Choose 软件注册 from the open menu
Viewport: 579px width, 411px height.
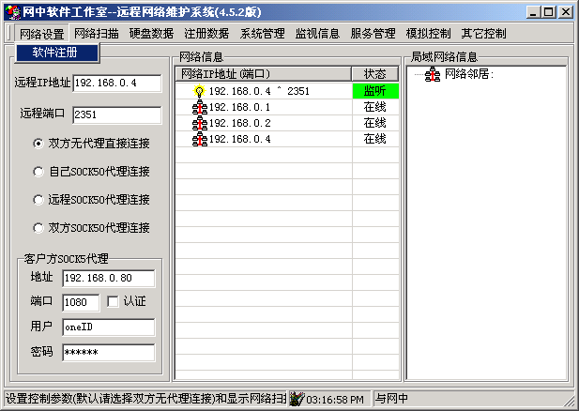(x=55, y=52)
